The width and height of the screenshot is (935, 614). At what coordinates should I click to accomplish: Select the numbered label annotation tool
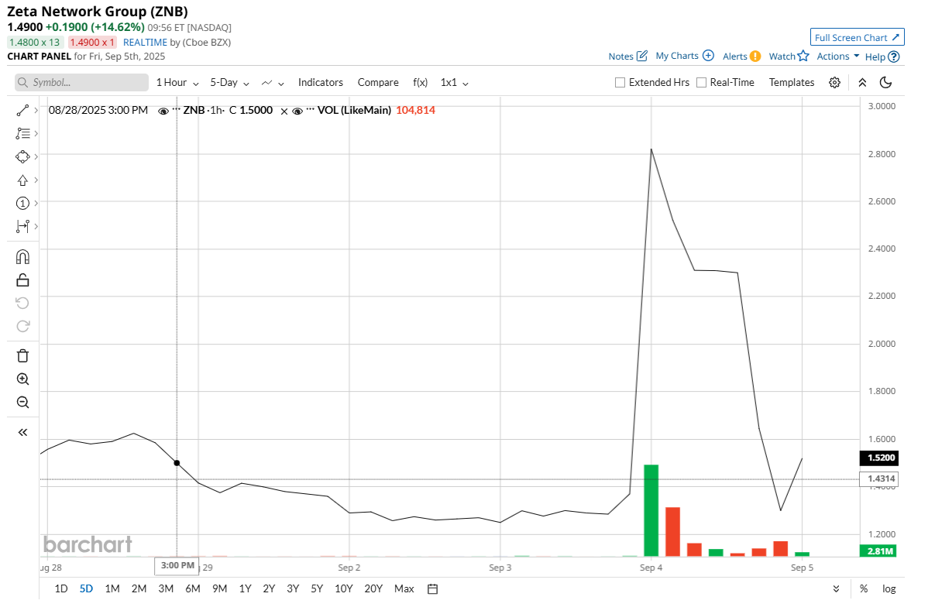(22, 203)
